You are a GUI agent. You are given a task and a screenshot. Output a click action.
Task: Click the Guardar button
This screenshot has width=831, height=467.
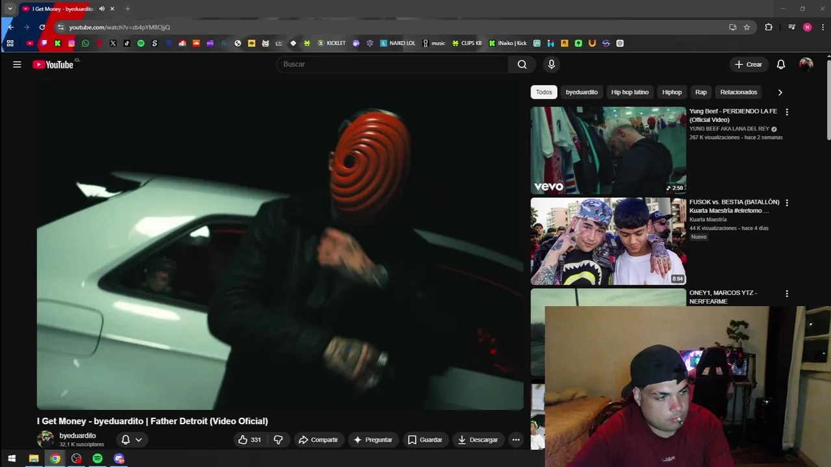coord(425,440)
